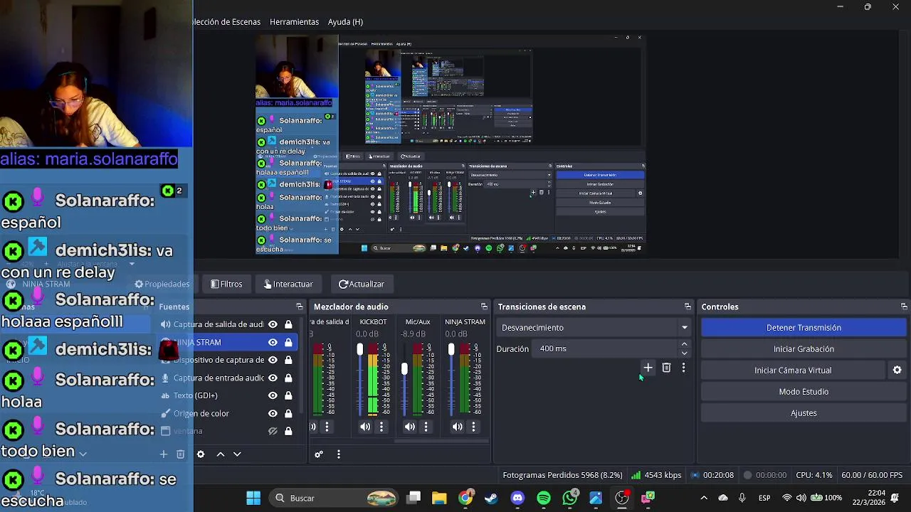
Task: Open Filtros for the selected source
Action: click(227, 284)
